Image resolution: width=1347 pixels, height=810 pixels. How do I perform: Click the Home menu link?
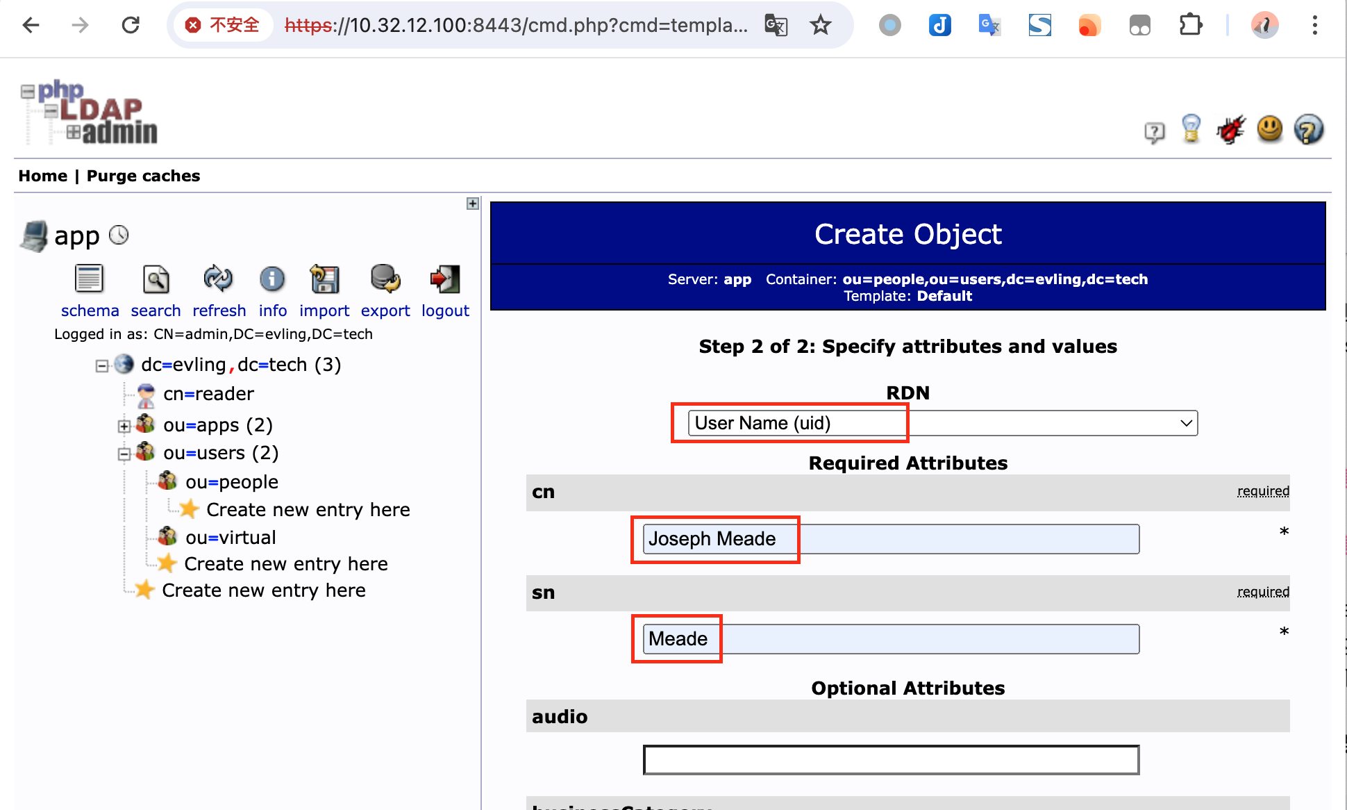tap(43, 176)
